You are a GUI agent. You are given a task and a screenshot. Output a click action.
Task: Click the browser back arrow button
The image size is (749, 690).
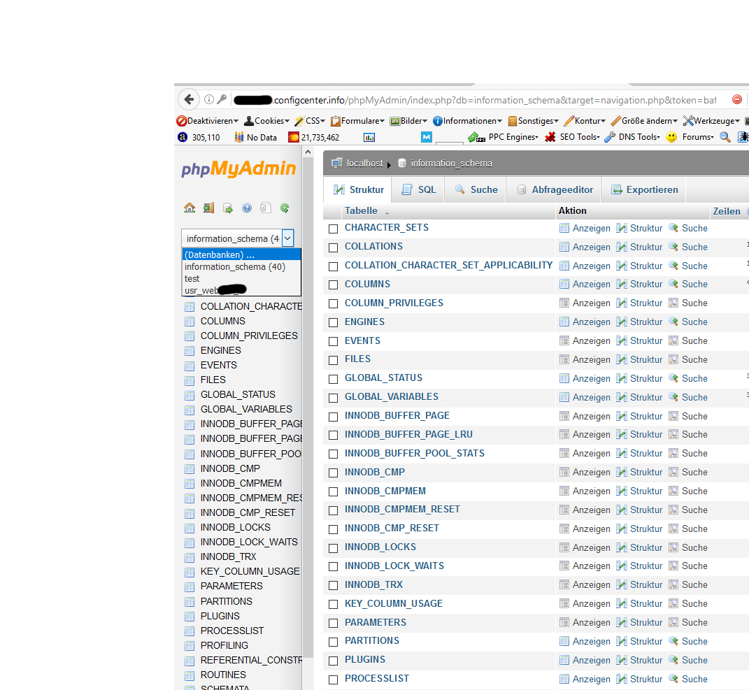[x=189, y=99]
